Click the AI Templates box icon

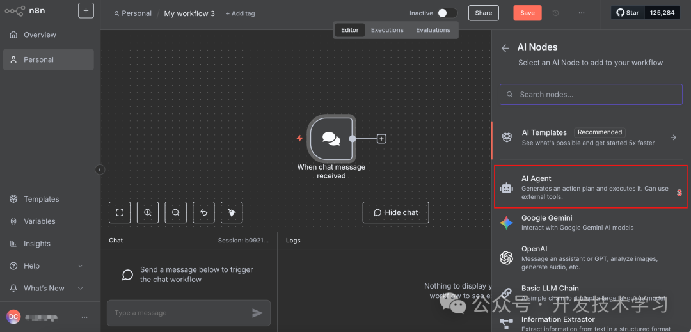(507, 138)
